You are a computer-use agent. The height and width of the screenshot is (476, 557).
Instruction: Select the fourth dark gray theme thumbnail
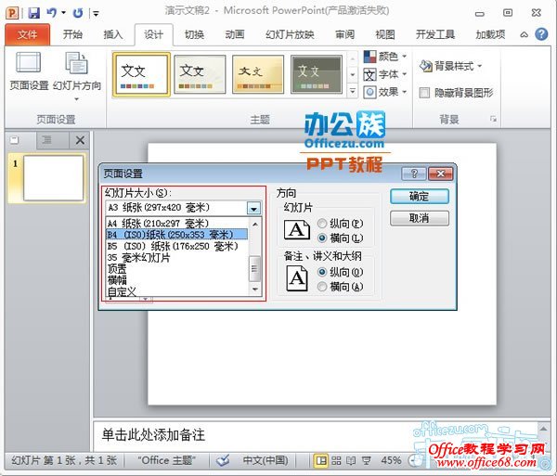[x=317, y=74]
